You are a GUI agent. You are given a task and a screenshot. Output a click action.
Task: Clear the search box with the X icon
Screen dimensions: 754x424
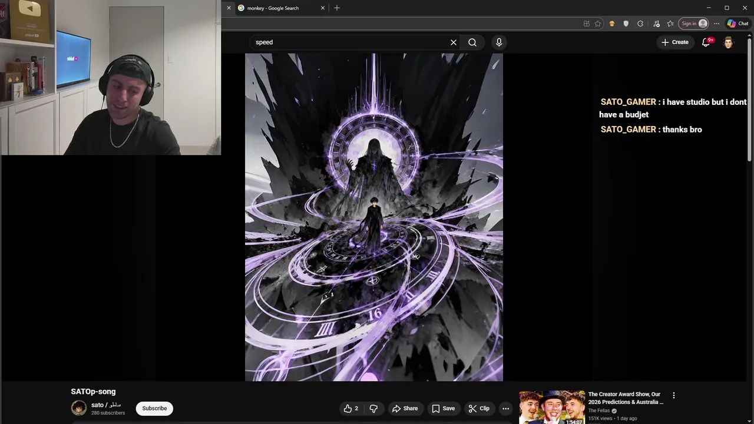(x=454, y=42)
